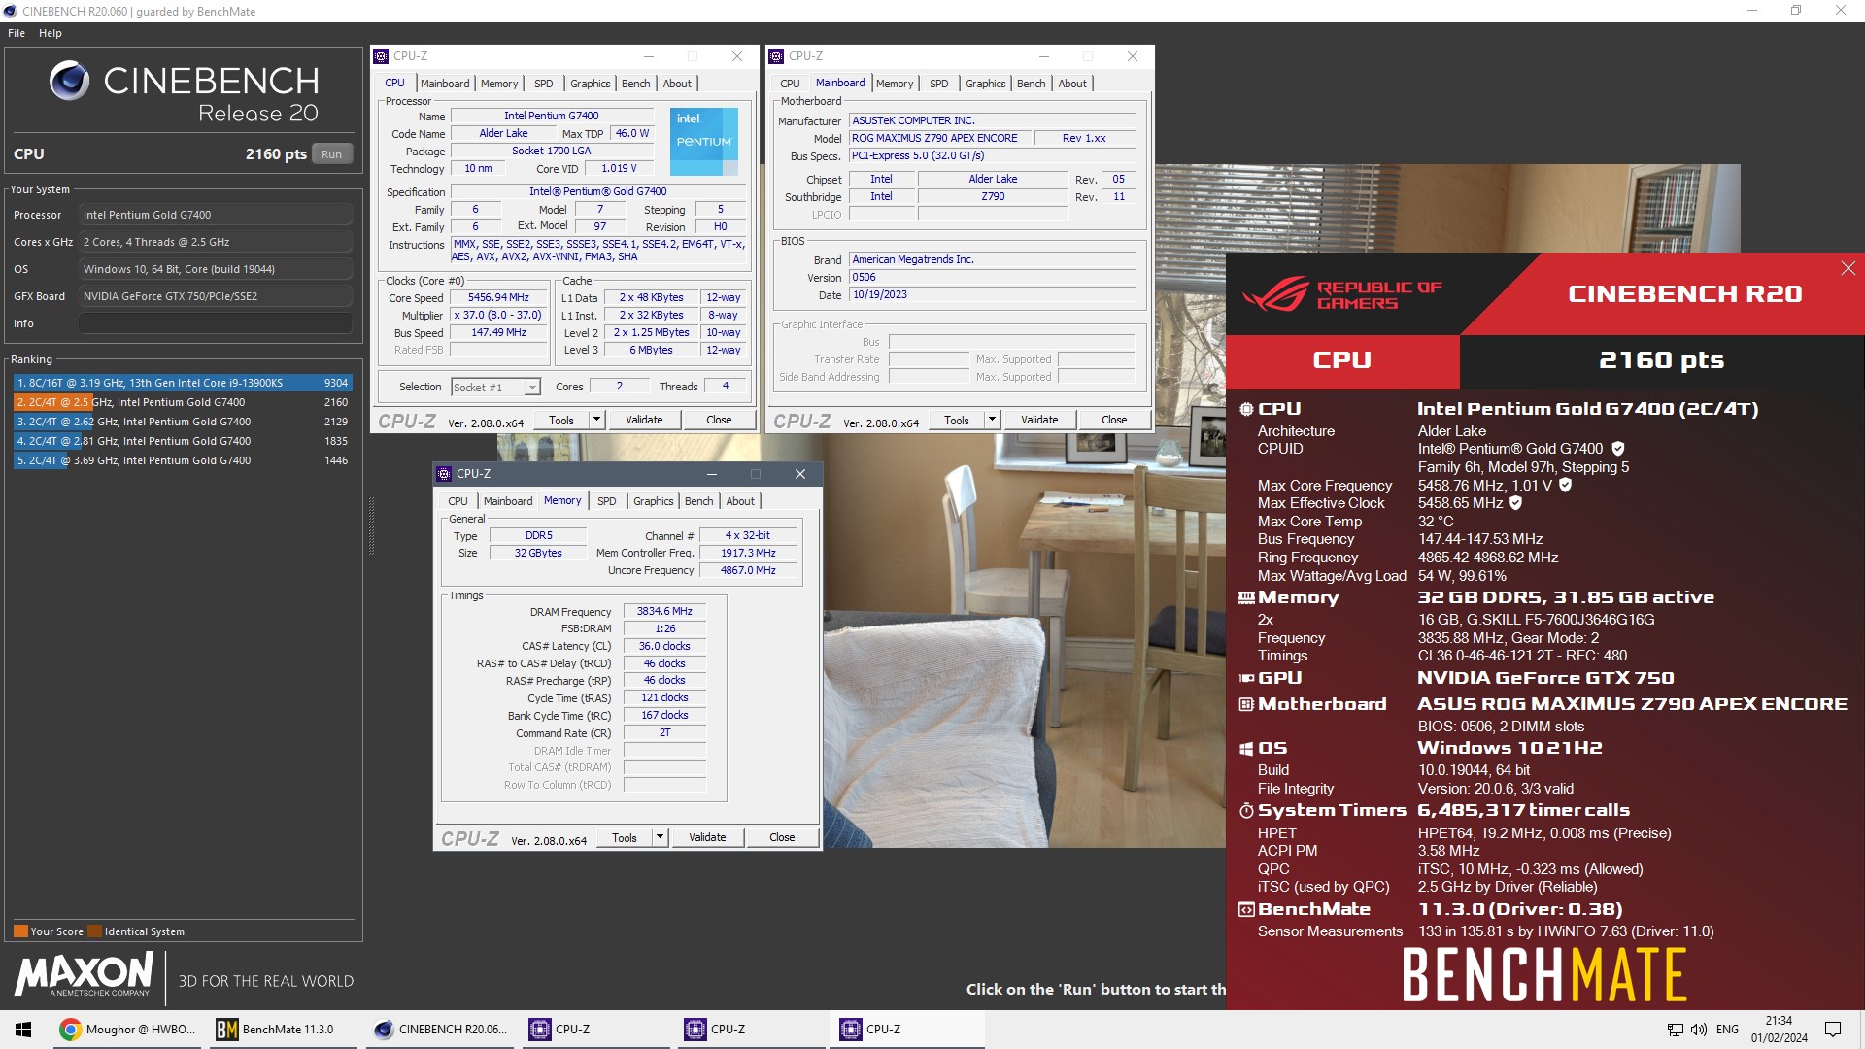The image size is (1865, 1049).
Task: Click the Cinebench logo sphere icon
Action: [69, 81]
